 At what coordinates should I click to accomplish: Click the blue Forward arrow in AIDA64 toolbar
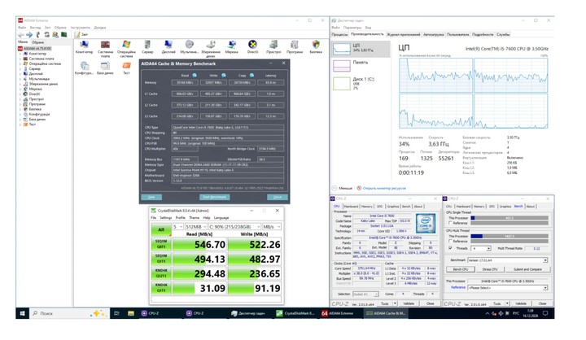click(29, 35)
